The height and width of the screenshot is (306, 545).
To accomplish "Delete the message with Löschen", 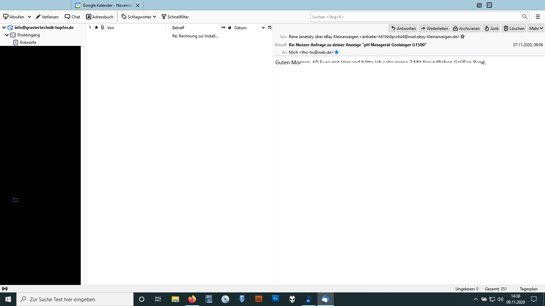I will [x=514, y=28].
